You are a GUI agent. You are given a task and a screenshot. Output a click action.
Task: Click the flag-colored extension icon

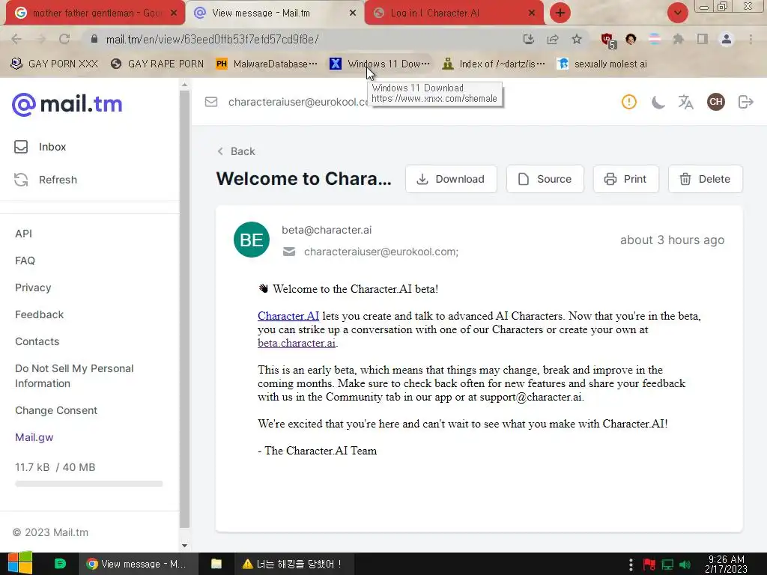[655, 39]
